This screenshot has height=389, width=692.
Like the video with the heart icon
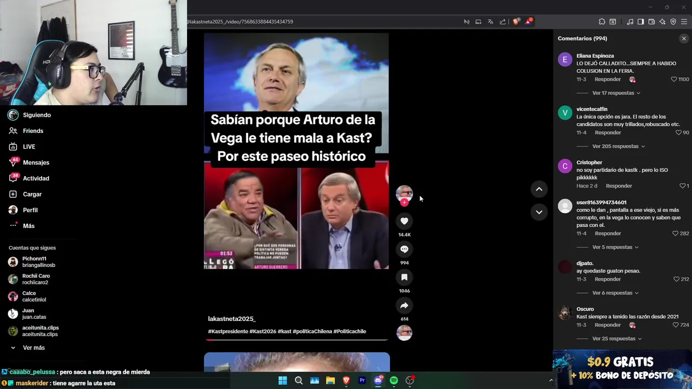404,221
